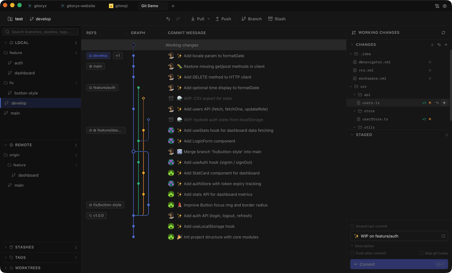The width and height of the screenshot is (452, 273).
Task: Click the Pull button
Action: [x=197, y=19]
